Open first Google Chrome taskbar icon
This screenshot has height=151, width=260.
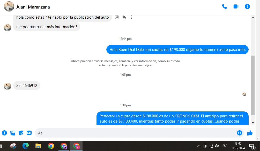(x=51, y=146)
